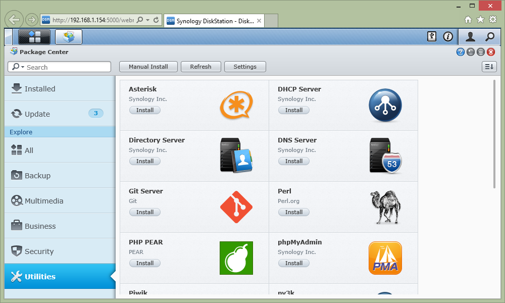Image resolution: width=505 pixels, height=303 pixels.
Task: Install the phpMyAdmin package
Action: point(294,263)
